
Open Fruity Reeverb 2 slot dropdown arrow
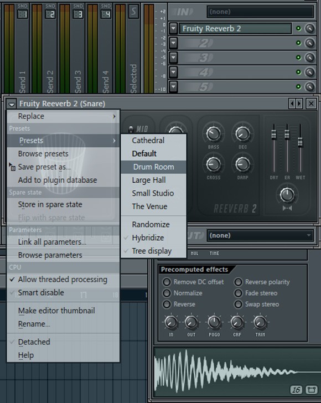[173, 29]
